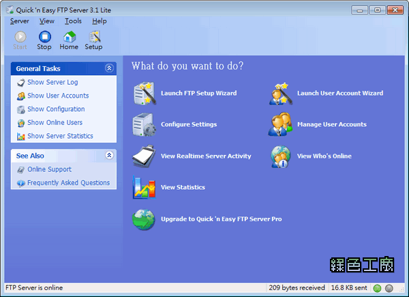The width and height of the screenshot is (409, 297).
Task: Click the icon beside Show Online Users
Action: [21, 123]
